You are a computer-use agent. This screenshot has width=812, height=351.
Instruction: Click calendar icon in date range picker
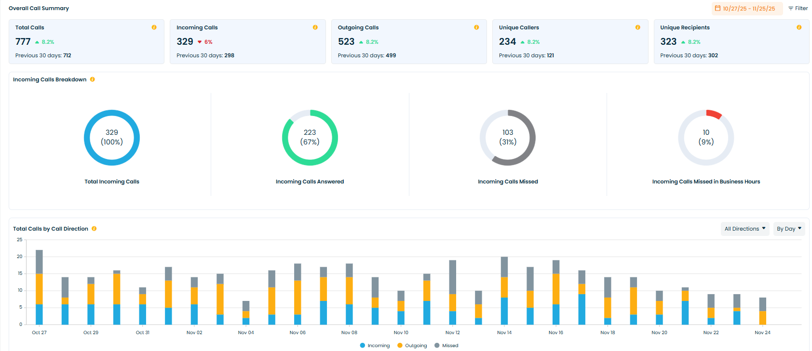pos(717,8)
